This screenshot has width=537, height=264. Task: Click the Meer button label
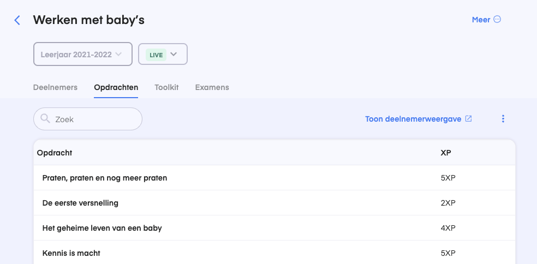click(481, 20)
